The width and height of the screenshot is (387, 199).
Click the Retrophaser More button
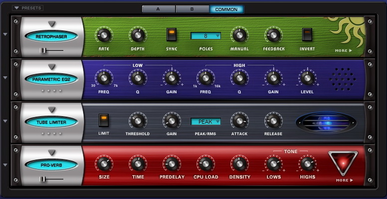pos(343,50)
